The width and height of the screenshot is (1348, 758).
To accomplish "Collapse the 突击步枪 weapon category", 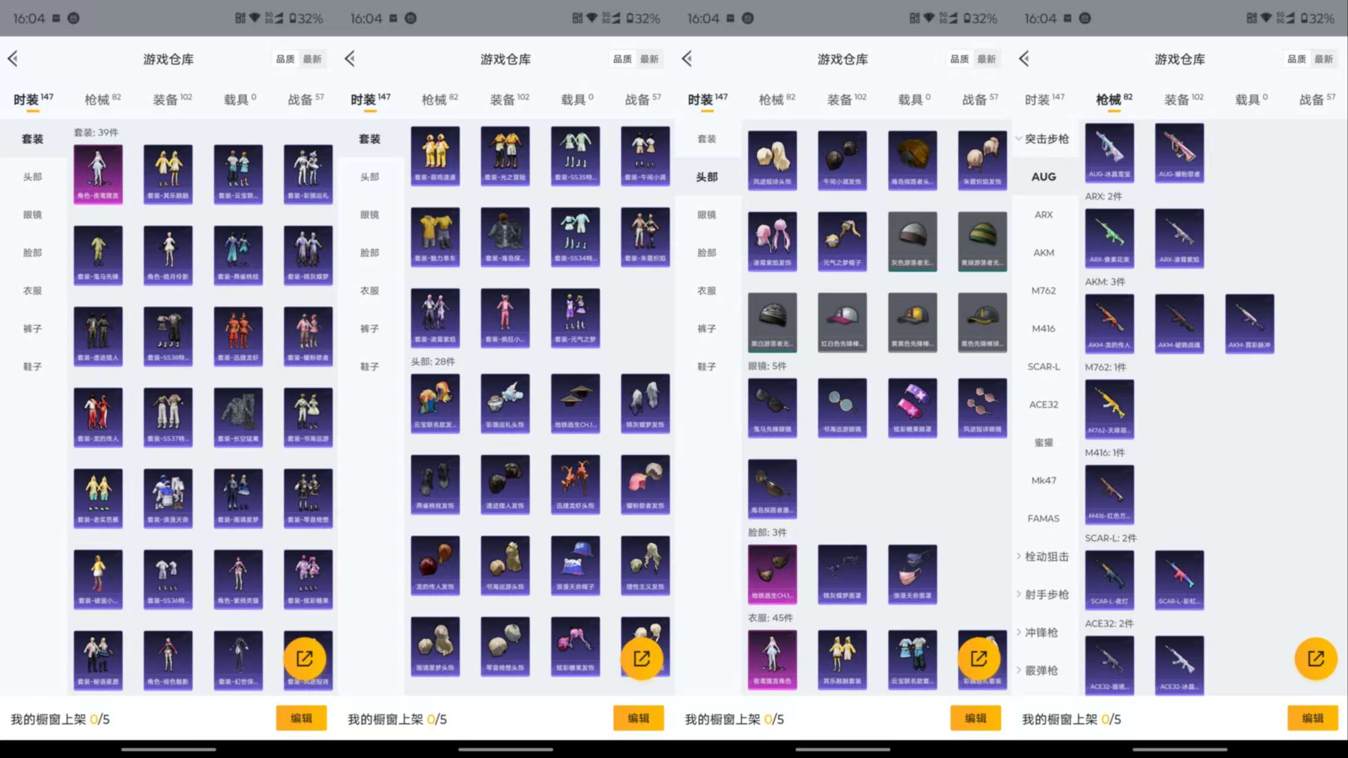I will click(x=1042, y=139).
